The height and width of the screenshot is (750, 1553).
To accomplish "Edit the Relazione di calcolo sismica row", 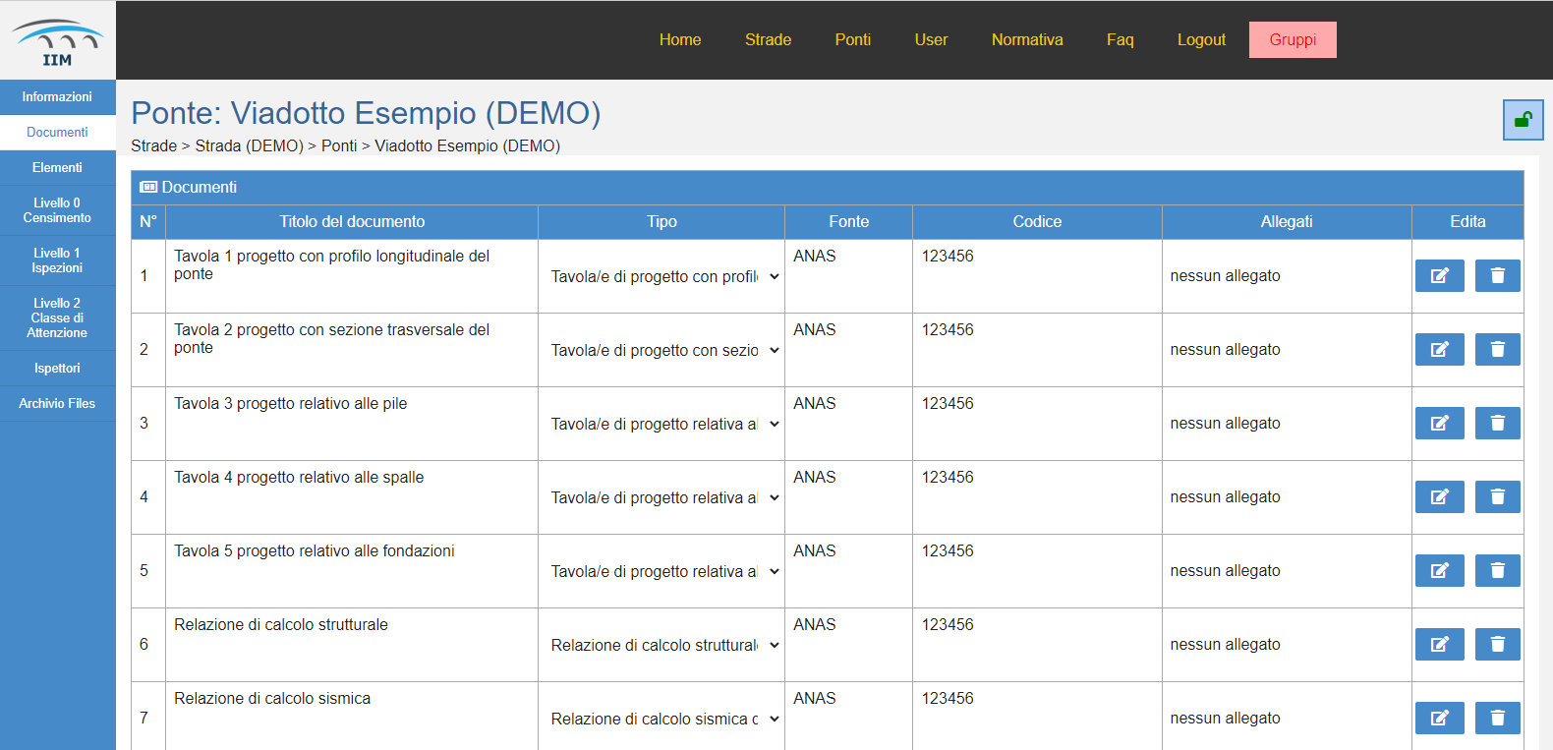I will (1439, 719).
